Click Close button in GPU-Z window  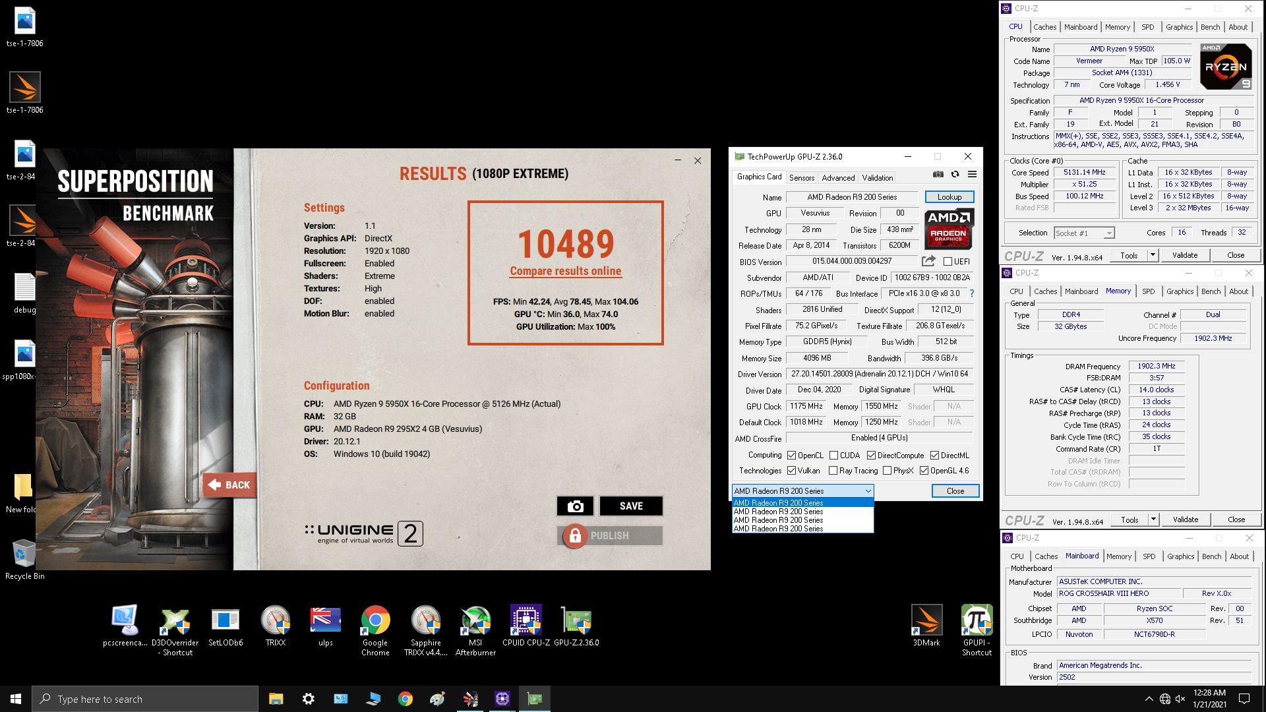[955, 491]
